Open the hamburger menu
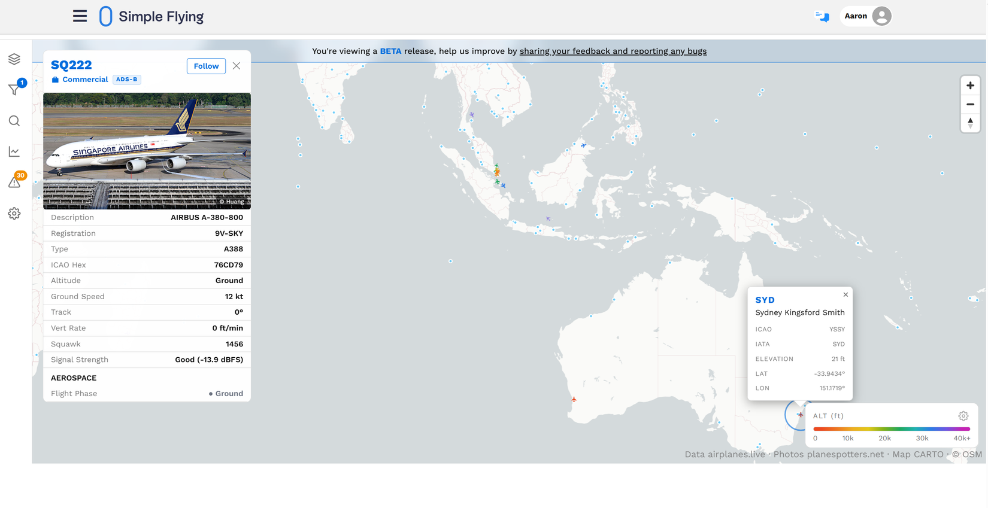Viewport: 988px width, 508px height. (80, 16)
